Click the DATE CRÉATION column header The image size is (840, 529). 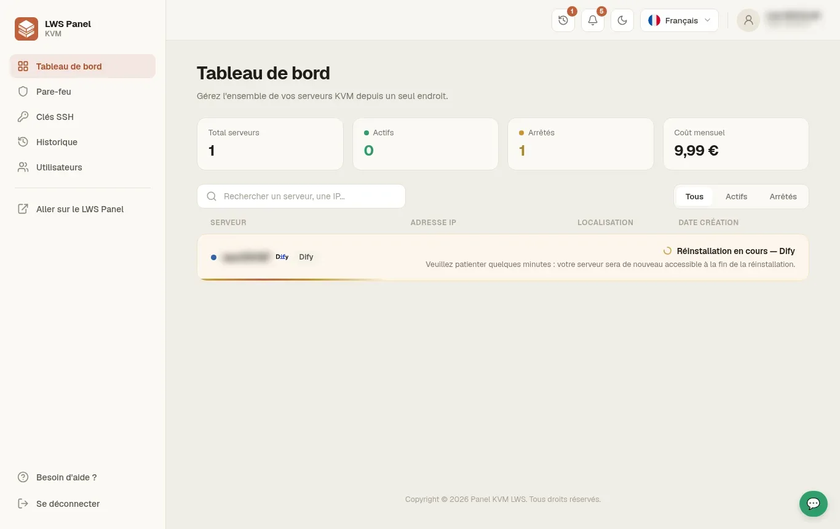point(708,223)
